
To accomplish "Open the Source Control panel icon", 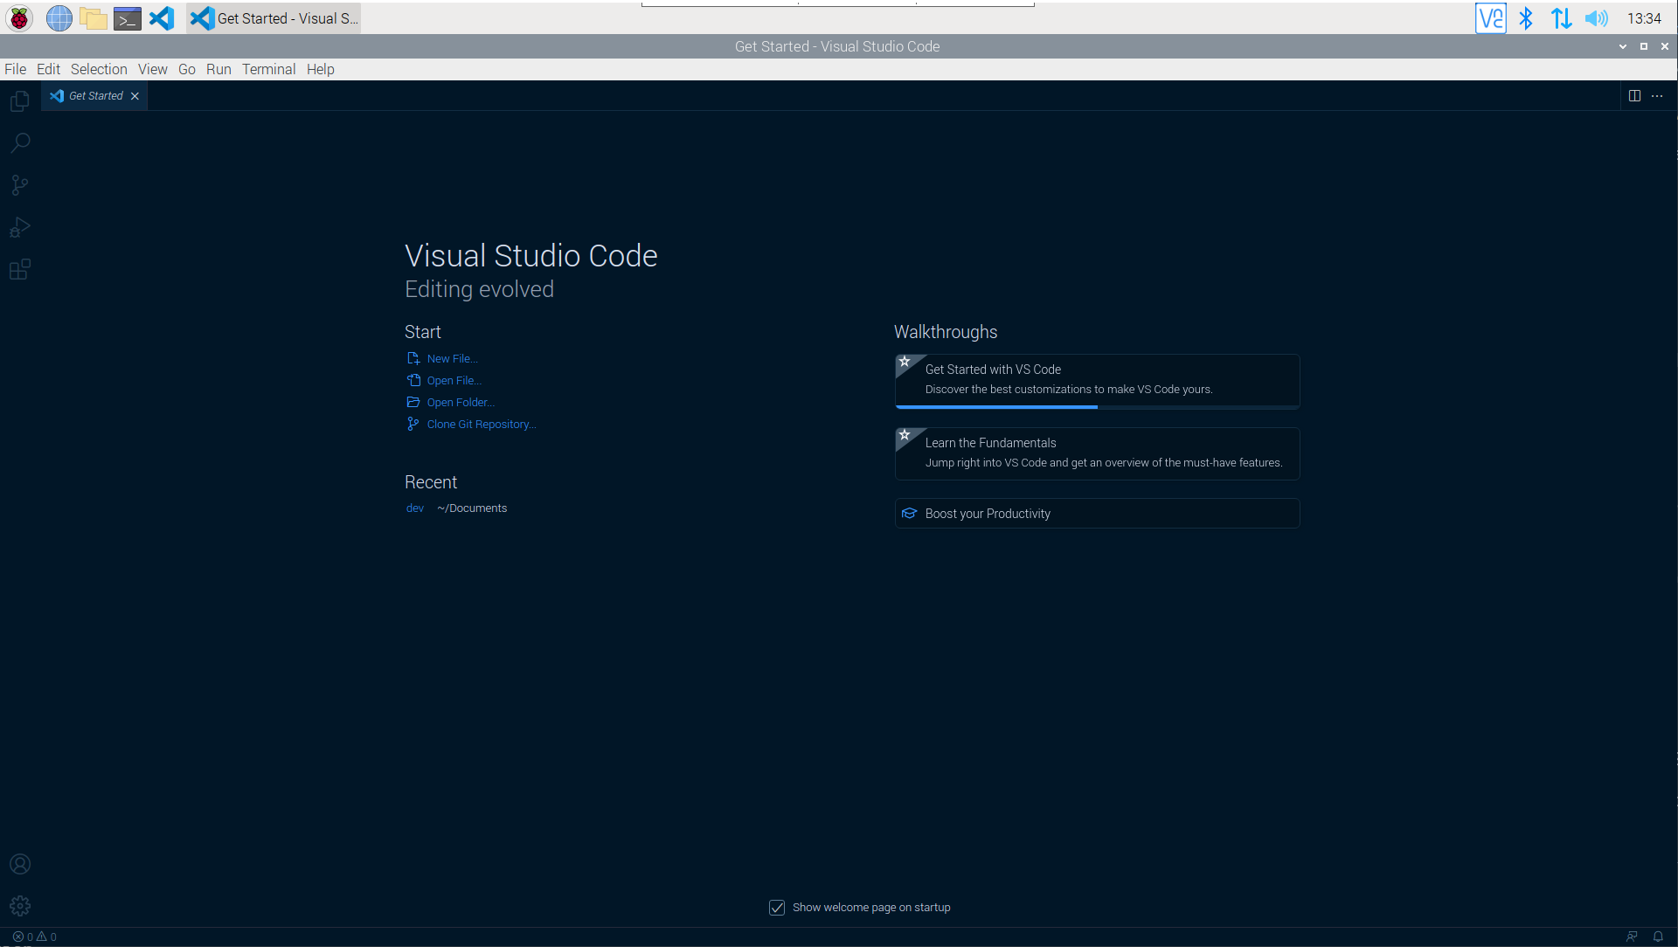I will (x=19, y=184).
